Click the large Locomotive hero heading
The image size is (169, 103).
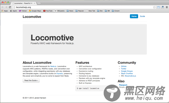tap(52, 38)
